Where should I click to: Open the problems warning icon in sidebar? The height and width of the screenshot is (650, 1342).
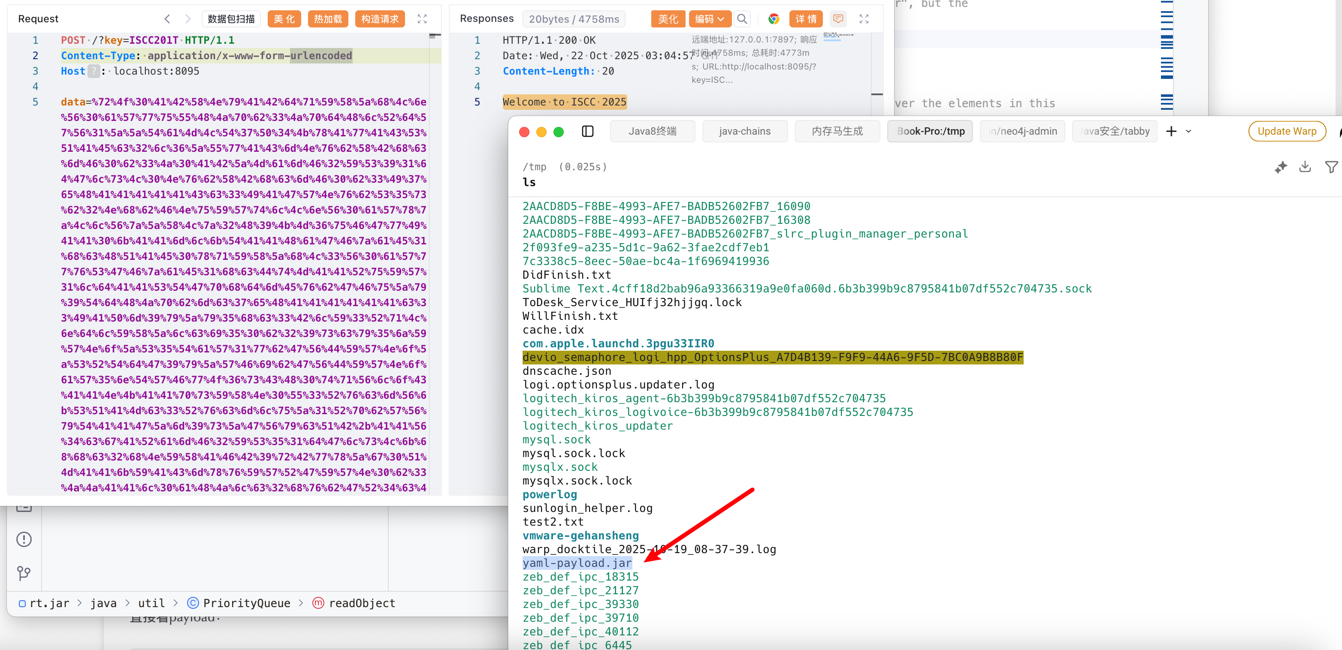pos(24,539)
